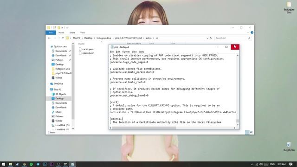Click the Explorer refresh button
Viewport: 297px width, 167px height.
pos(211,38)
